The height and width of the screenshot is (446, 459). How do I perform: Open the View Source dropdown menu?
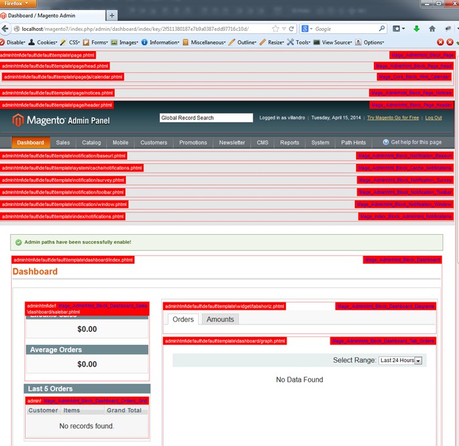point(337,42)
